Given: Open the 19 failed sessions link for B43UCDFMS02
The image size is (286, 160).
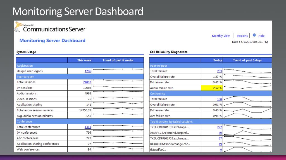Looking at the screenshot, I should (x=220, y=144).
